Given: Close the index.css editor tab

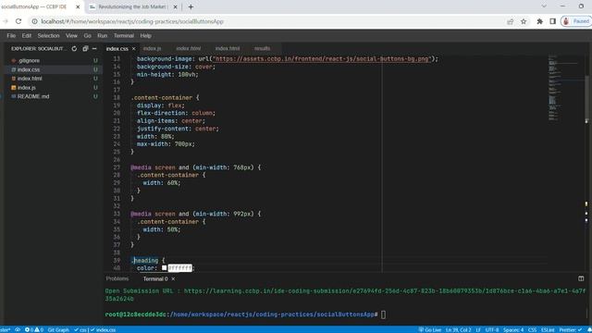Looking at the screenshot, I should (x=133, y=49).
